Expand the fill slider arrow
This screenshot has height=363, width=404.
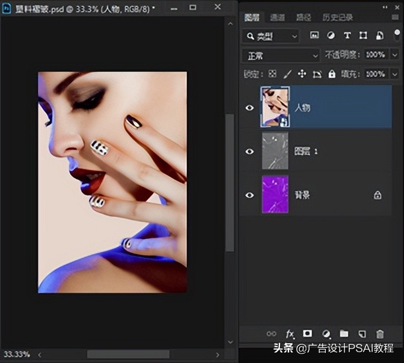pyautogui.click(x=395, y=74)
